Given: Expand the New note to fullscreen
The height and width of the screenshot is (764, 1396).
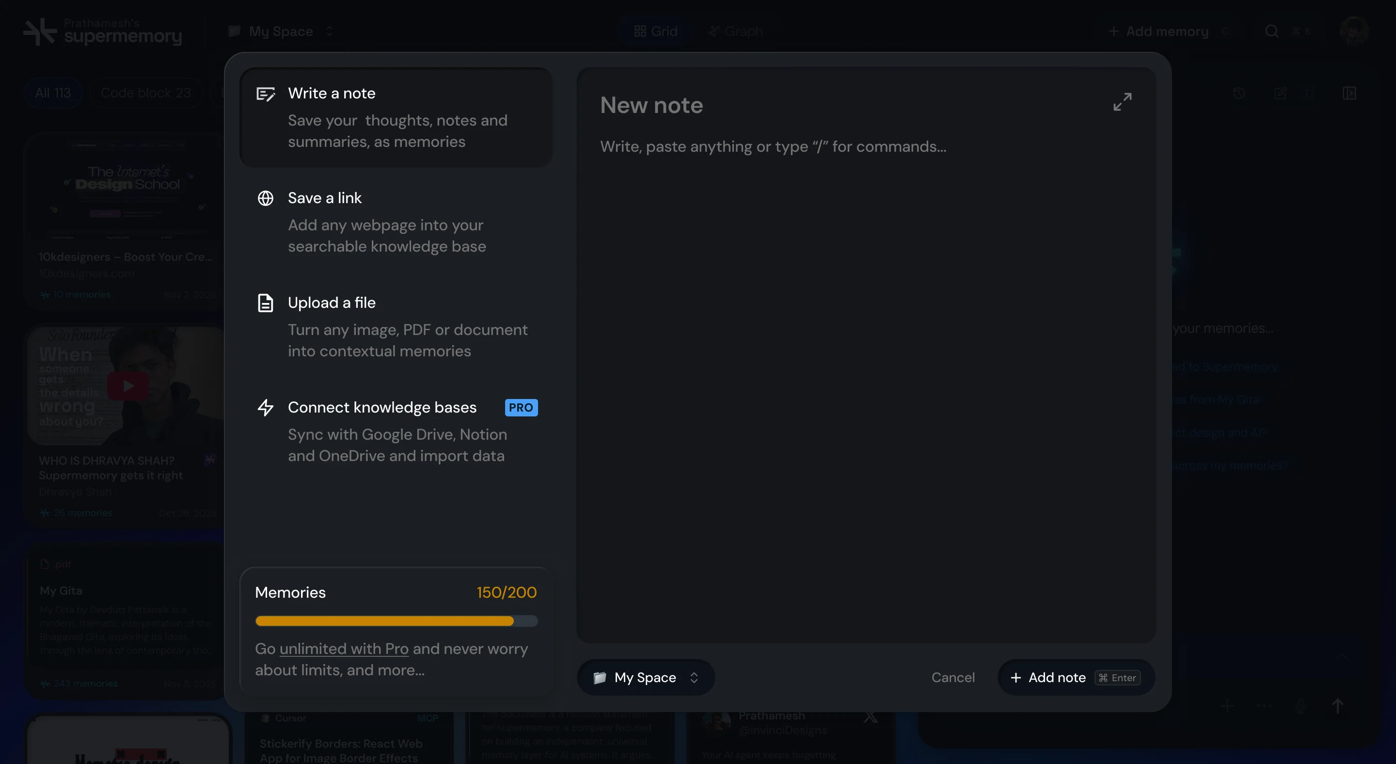Looking at the screenshot, I should tap(1122, 102).
